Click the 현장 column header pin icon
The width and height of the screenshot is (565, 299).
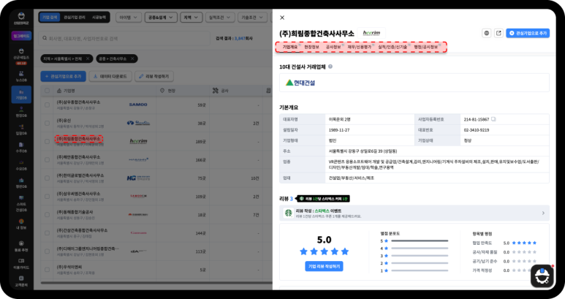[x=162, y=91]
